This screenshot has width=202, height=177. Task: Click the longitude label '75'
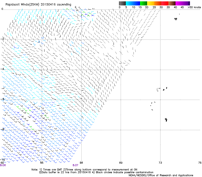click(x=200, y=163)
